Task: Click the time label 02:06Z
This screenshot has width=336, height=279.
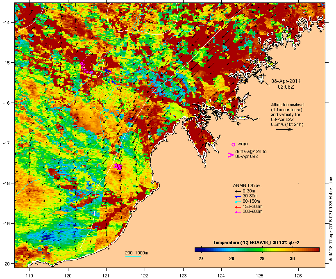Action: (x=286, y=87)
